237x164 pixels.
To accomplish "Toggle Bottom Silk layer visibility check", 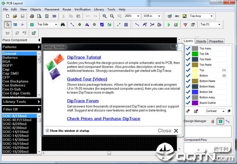I will 188,92.
